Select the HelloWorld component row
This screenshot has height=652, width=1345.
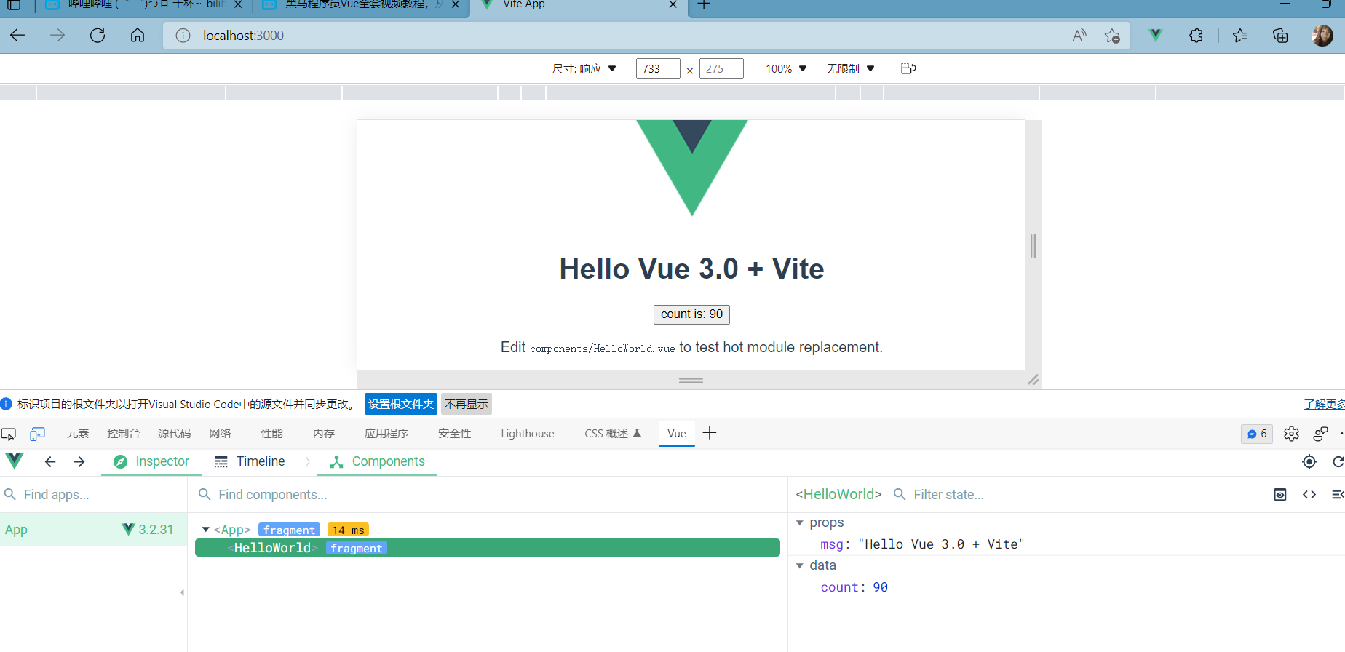click(488, 548)
